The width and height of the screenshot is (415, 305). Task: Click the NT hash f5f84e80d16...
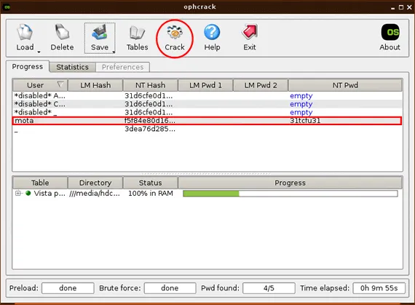coord(150,121)
